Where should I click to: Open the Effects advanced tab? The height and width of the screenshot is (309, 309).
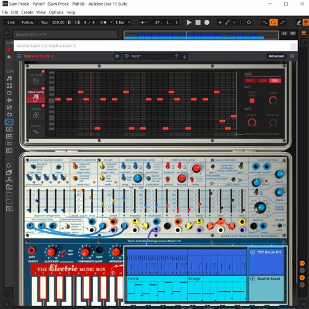[36, 129]
